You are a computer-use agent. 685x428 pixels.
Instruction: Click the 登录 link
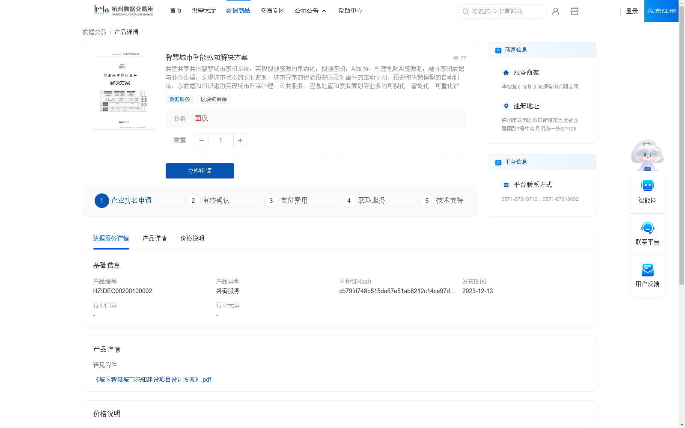pyautogui.click(x=632, y=11)
